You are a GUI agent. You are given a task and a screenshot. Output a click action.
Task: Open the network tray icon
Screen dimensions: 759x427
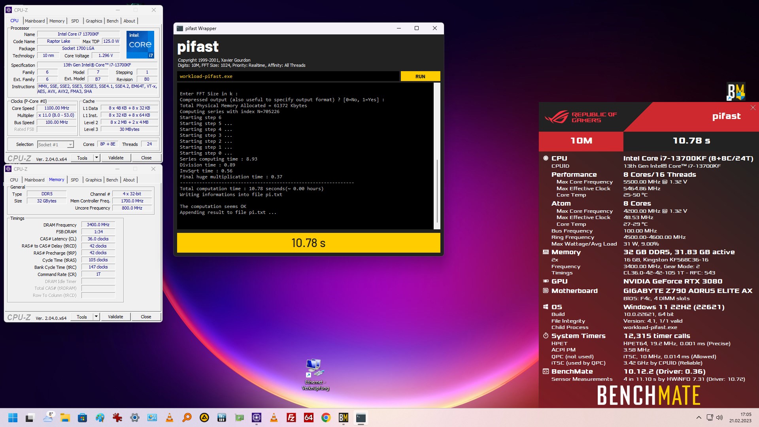(710, 418)
